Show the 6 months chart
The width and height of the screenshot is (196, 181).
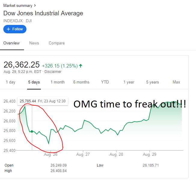pos(81,82)
